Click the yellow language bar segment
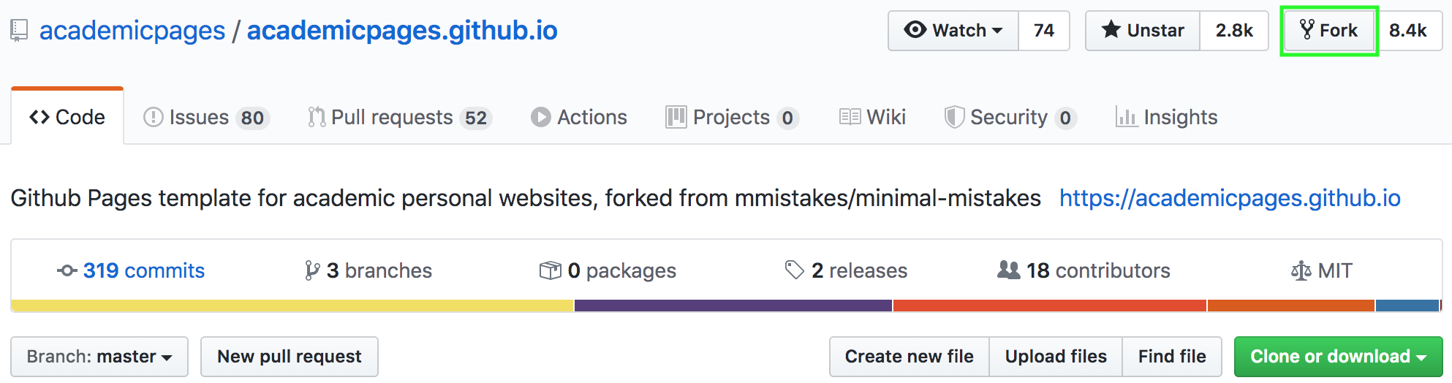1452x383 pixels. 292,306
